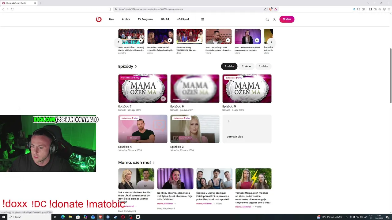Open tab search chevron in title bar
The image size is (392, 220).
click(x=368, y=3)
